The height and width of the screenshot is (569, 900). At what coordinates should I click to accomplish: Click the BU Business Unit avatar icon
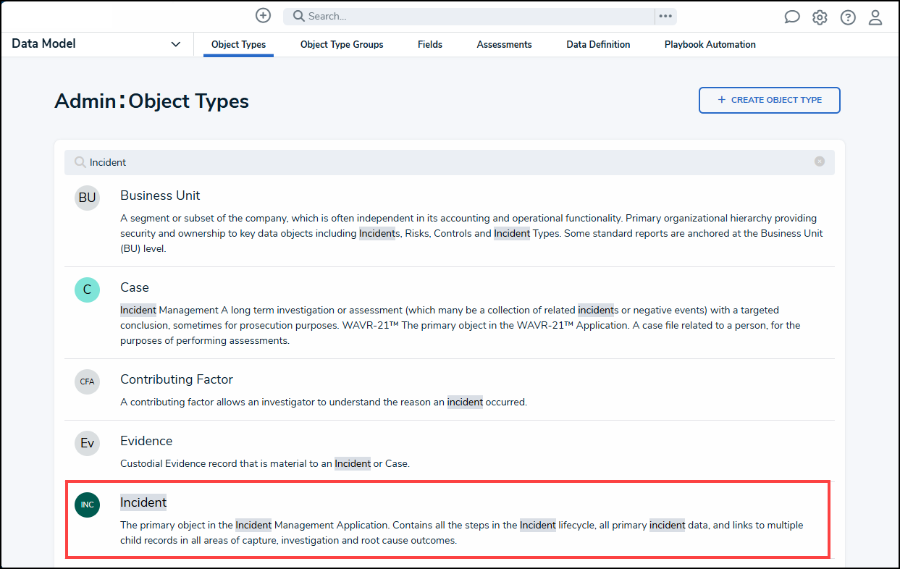[x=87, y=198]
